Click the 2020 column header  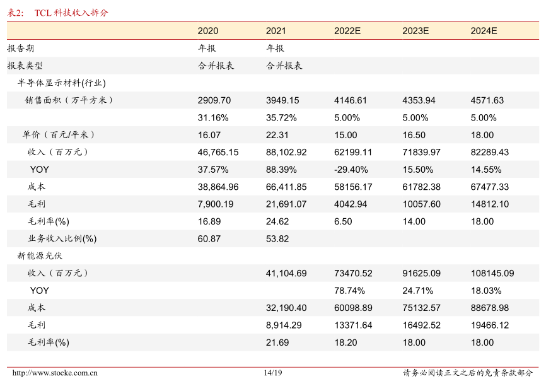207,31
